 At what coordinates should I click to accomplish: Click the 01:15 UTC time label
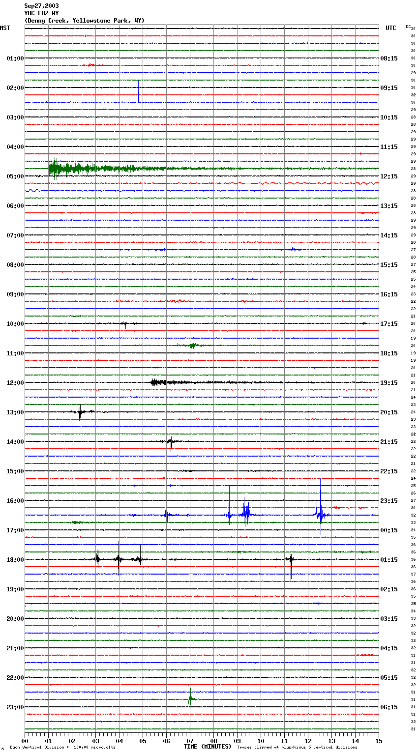coord(389,560)
